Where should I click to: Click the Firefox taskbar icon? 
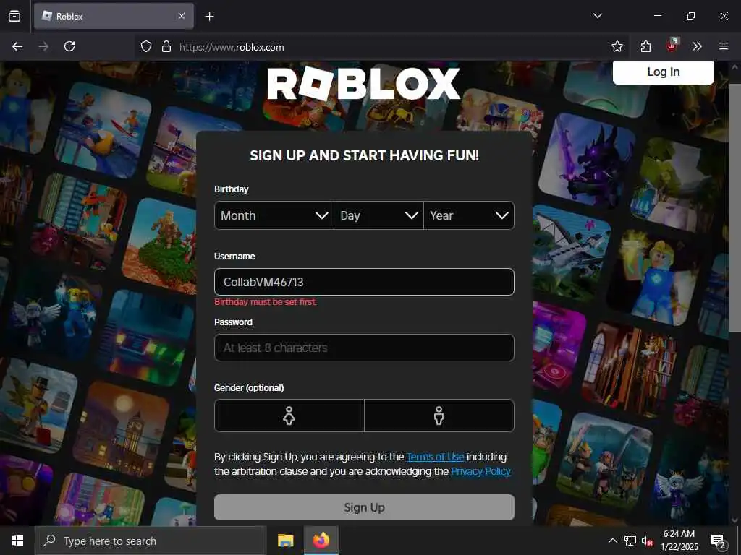tap(321, 541)
